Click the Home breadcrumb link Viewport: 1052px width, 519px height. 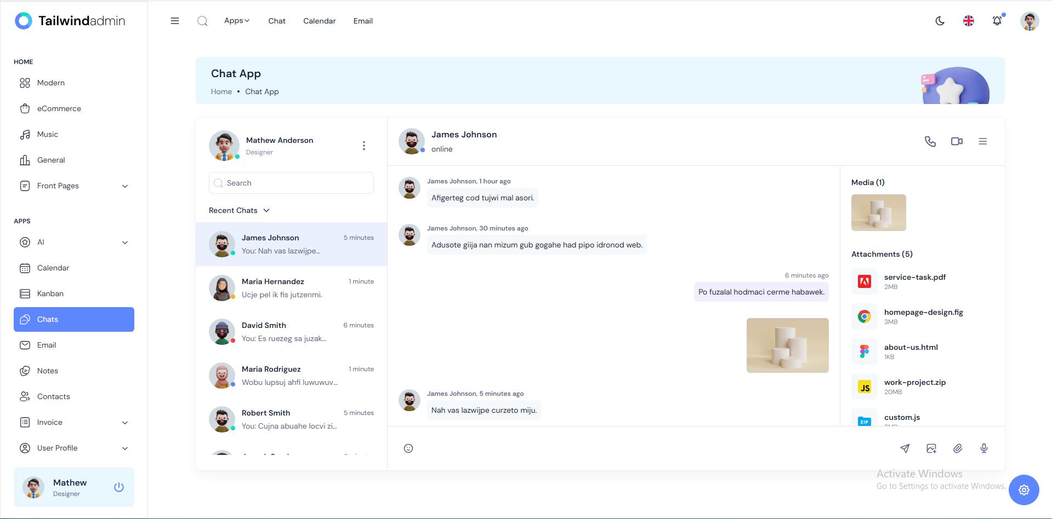tap(221, 91)
